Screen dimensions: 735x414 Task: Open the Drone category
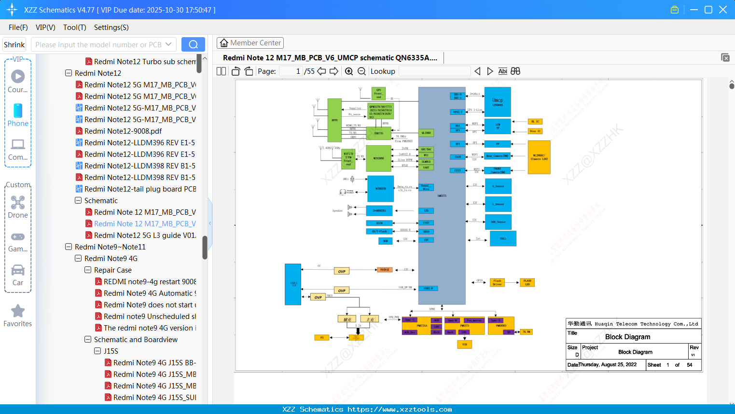(18, 207)
